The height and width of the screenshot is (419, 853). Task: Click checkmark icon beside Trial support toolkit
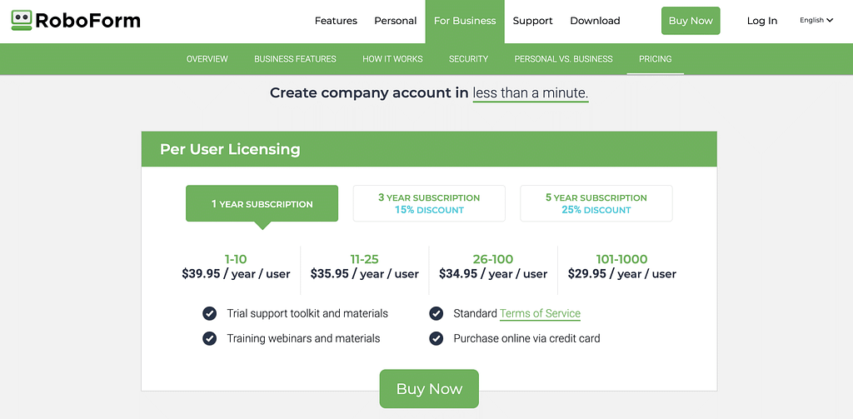pos(210,314)
